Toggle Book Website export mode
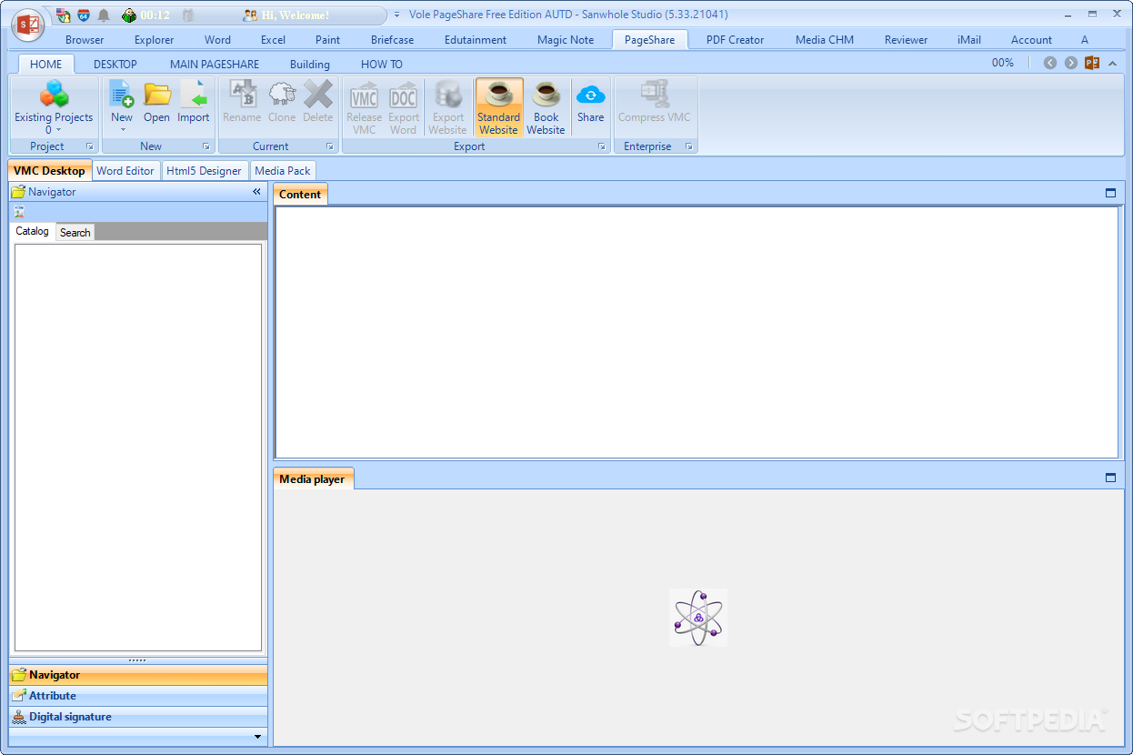This screenshot has height=755, width=1133. tap(546, 107)
